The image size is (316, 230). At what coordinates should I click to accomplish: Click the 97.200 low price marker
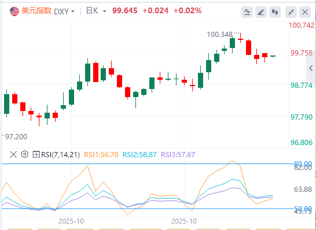coord(16,137)
